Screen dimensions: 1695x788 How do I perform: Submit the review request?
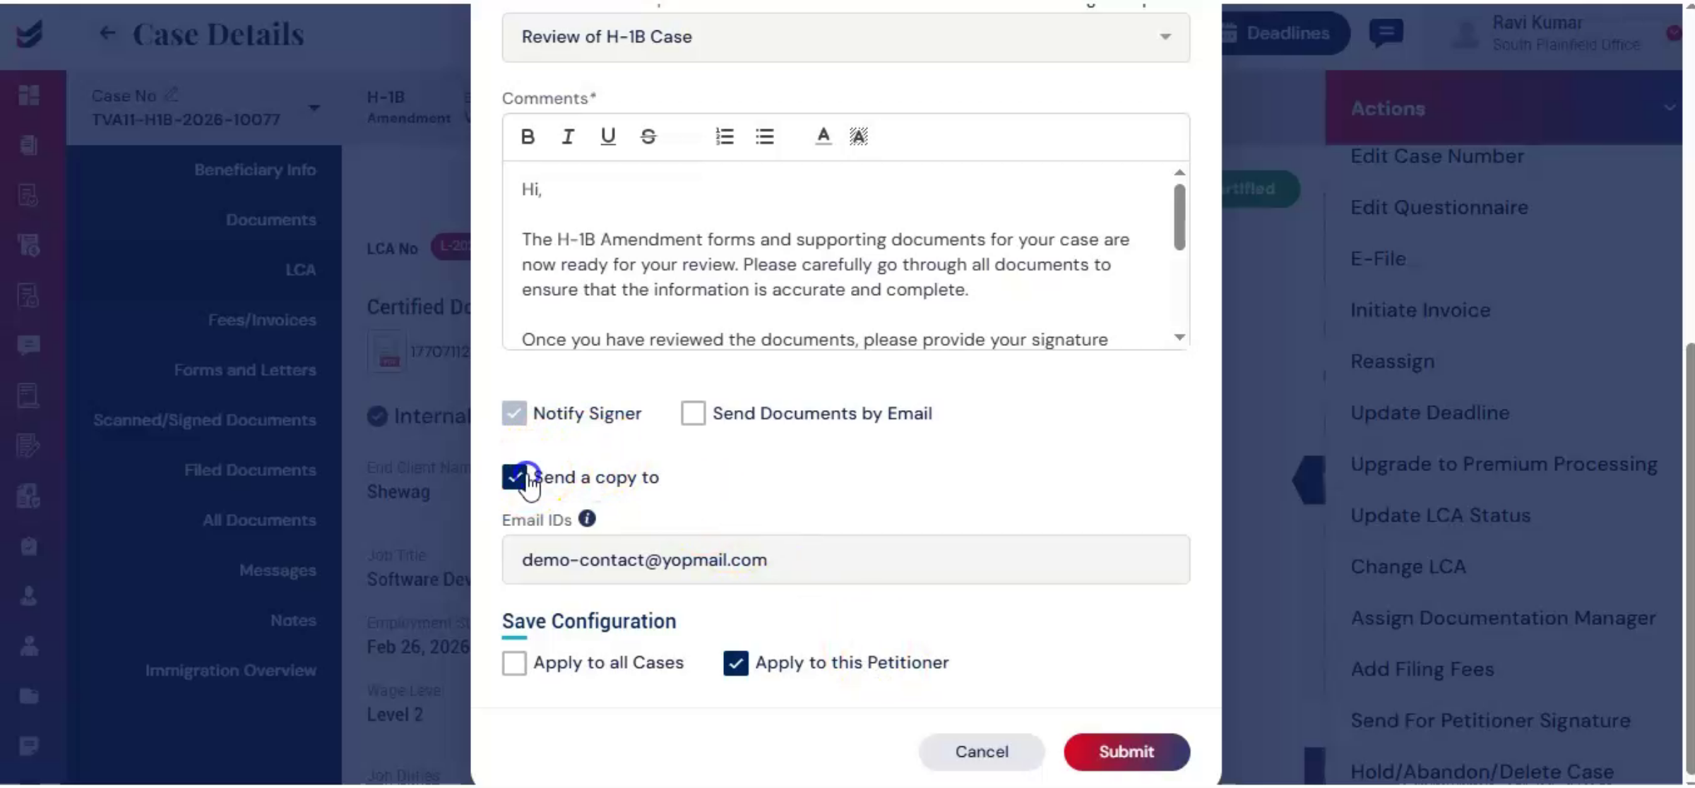pos(1126,752)
